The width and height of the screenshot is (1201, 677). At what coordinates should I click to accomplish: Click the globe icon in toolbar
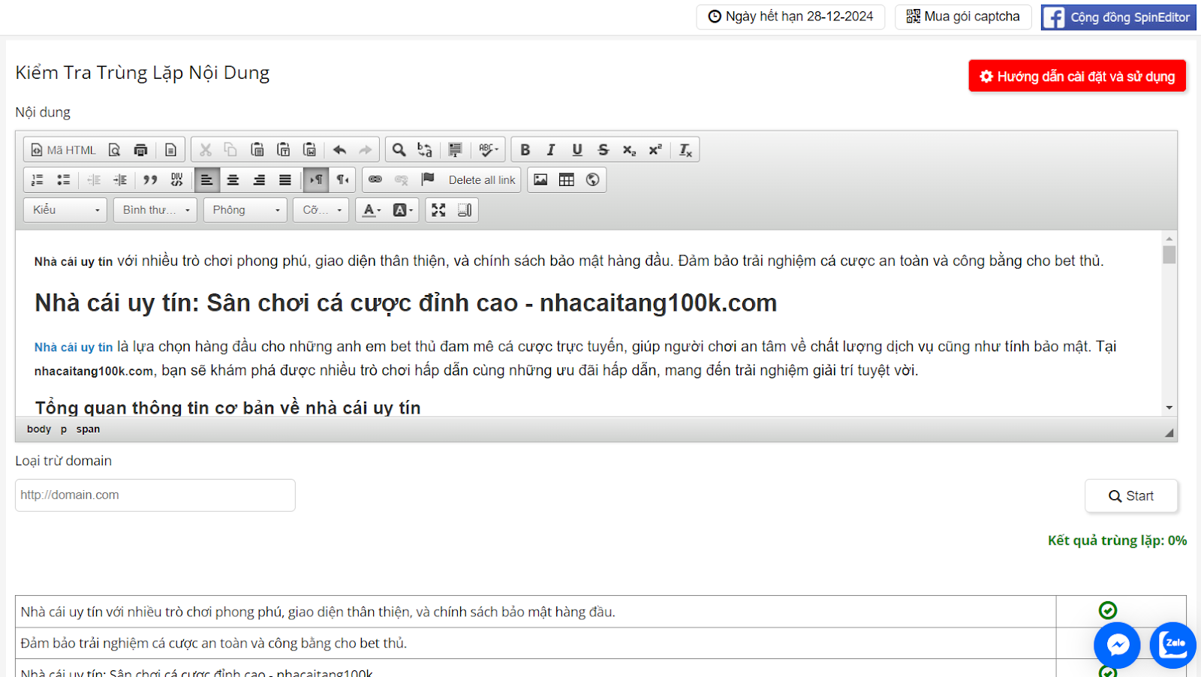coord(593,180)
